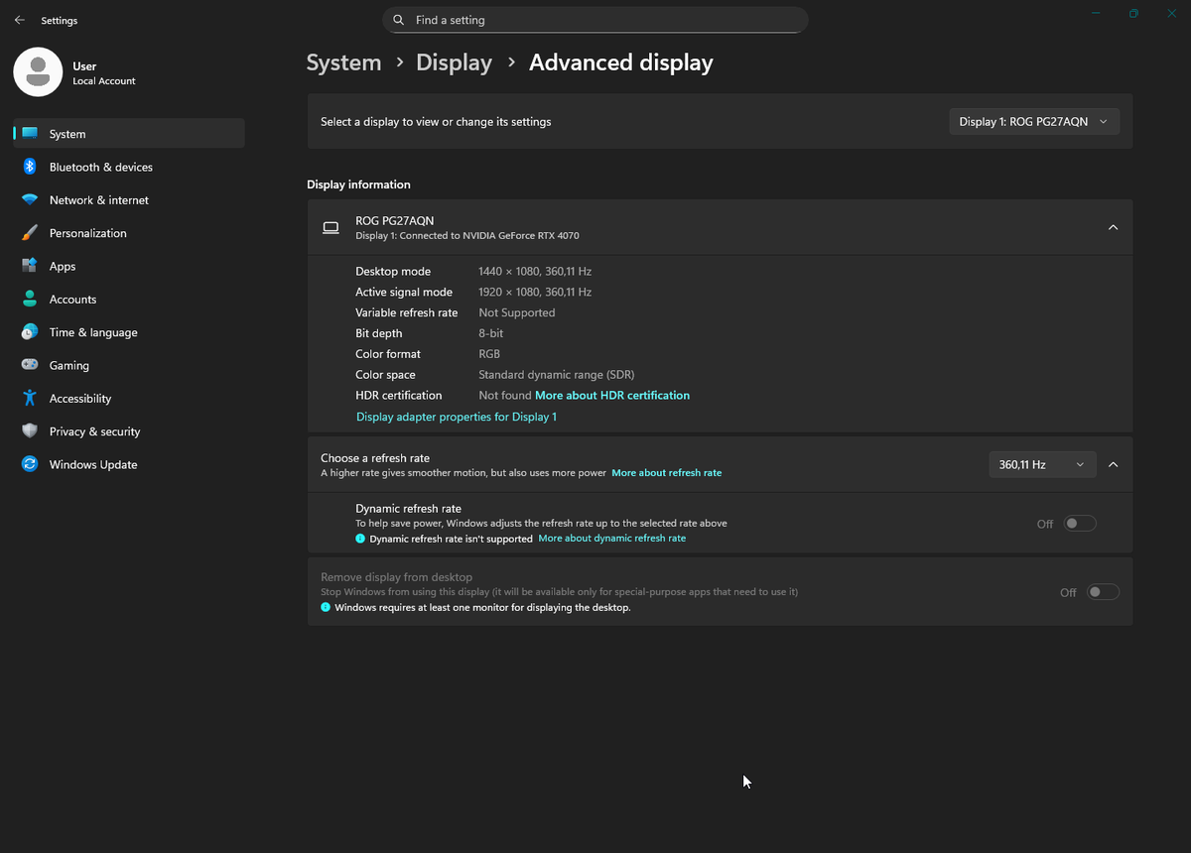Click the Display information heading
The height and width of the screenshot is (853, 1191).
click(x=358, y=184)
